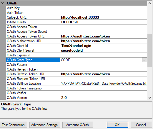
Task: Click the Authorize OAuth button
Action: point(77,125)
